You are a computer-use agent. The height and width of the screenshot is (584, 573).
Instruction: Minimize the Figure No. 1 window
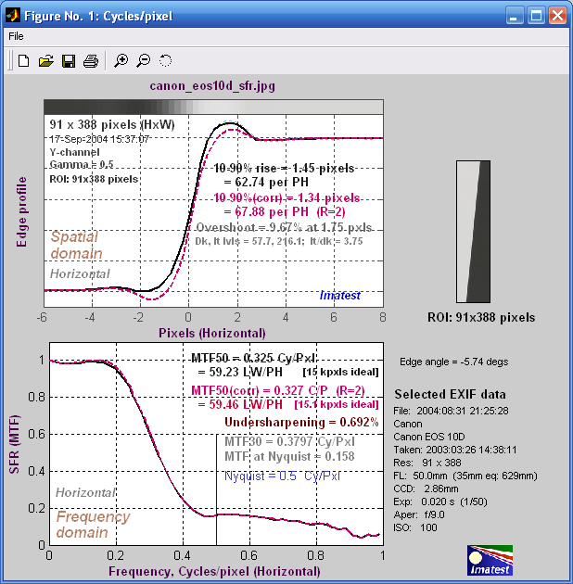point(515,16)
